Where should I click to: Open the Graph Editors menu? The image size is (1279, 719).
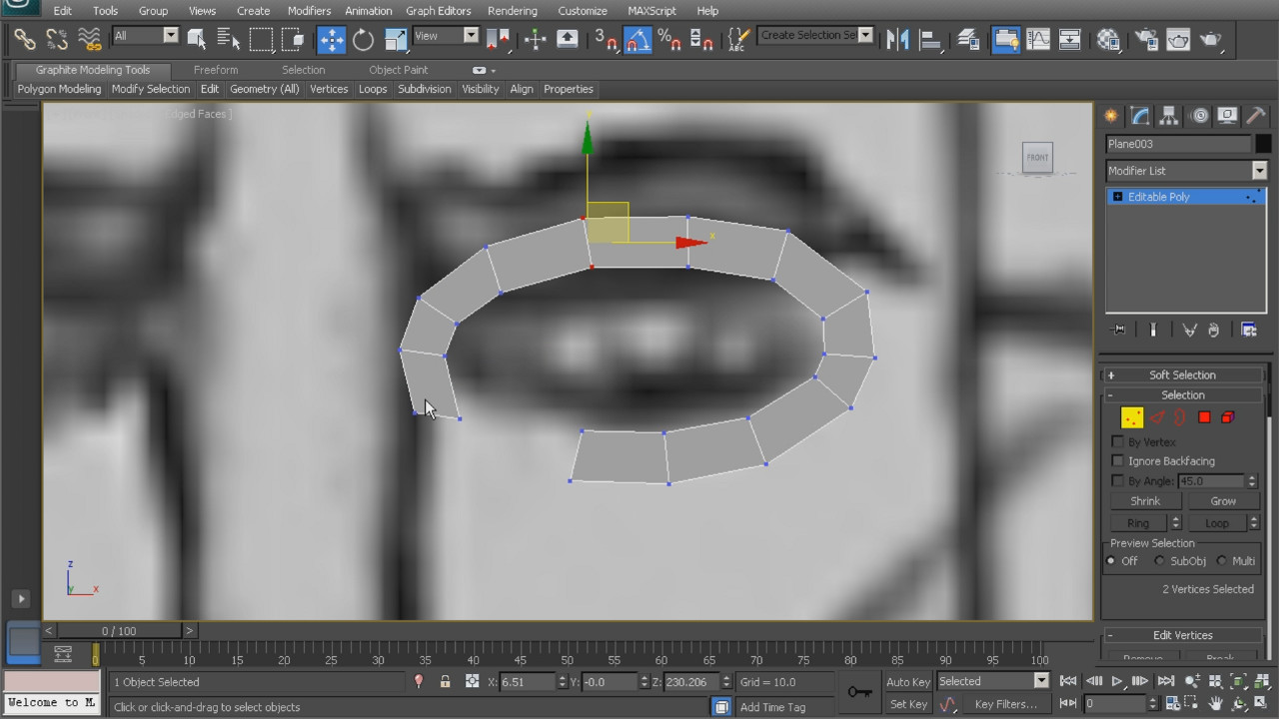tap(438, 10)
